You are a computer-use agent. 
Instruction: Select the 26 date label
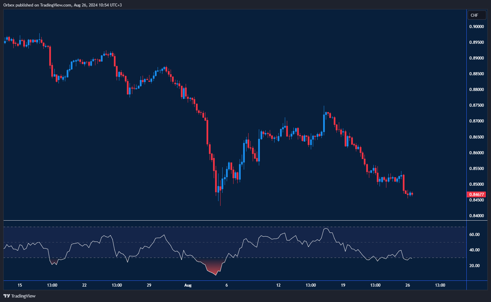[407, 285]
